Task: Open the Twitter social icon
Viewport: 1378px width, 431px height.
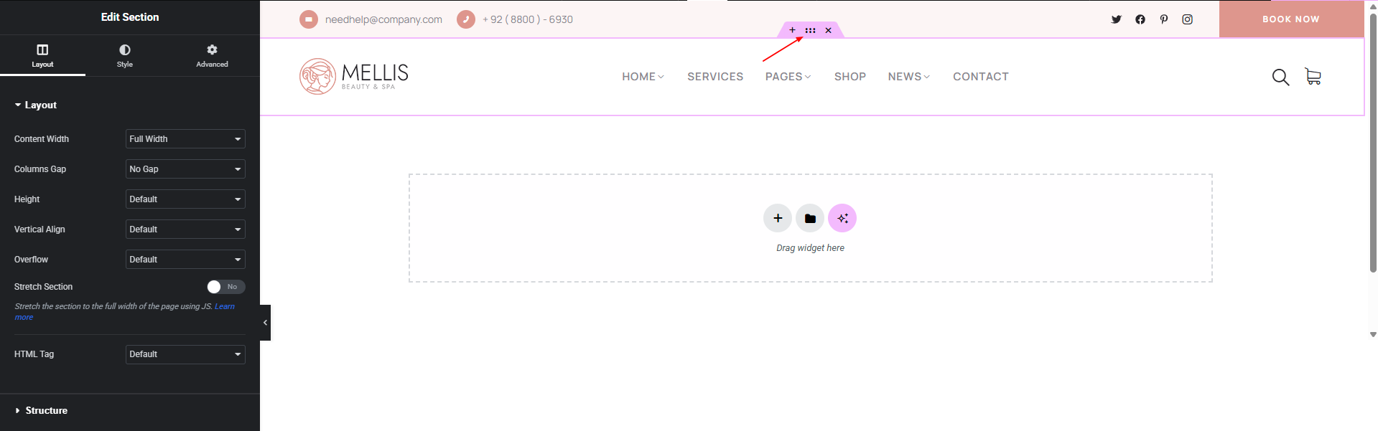Action: [1116, 19]
